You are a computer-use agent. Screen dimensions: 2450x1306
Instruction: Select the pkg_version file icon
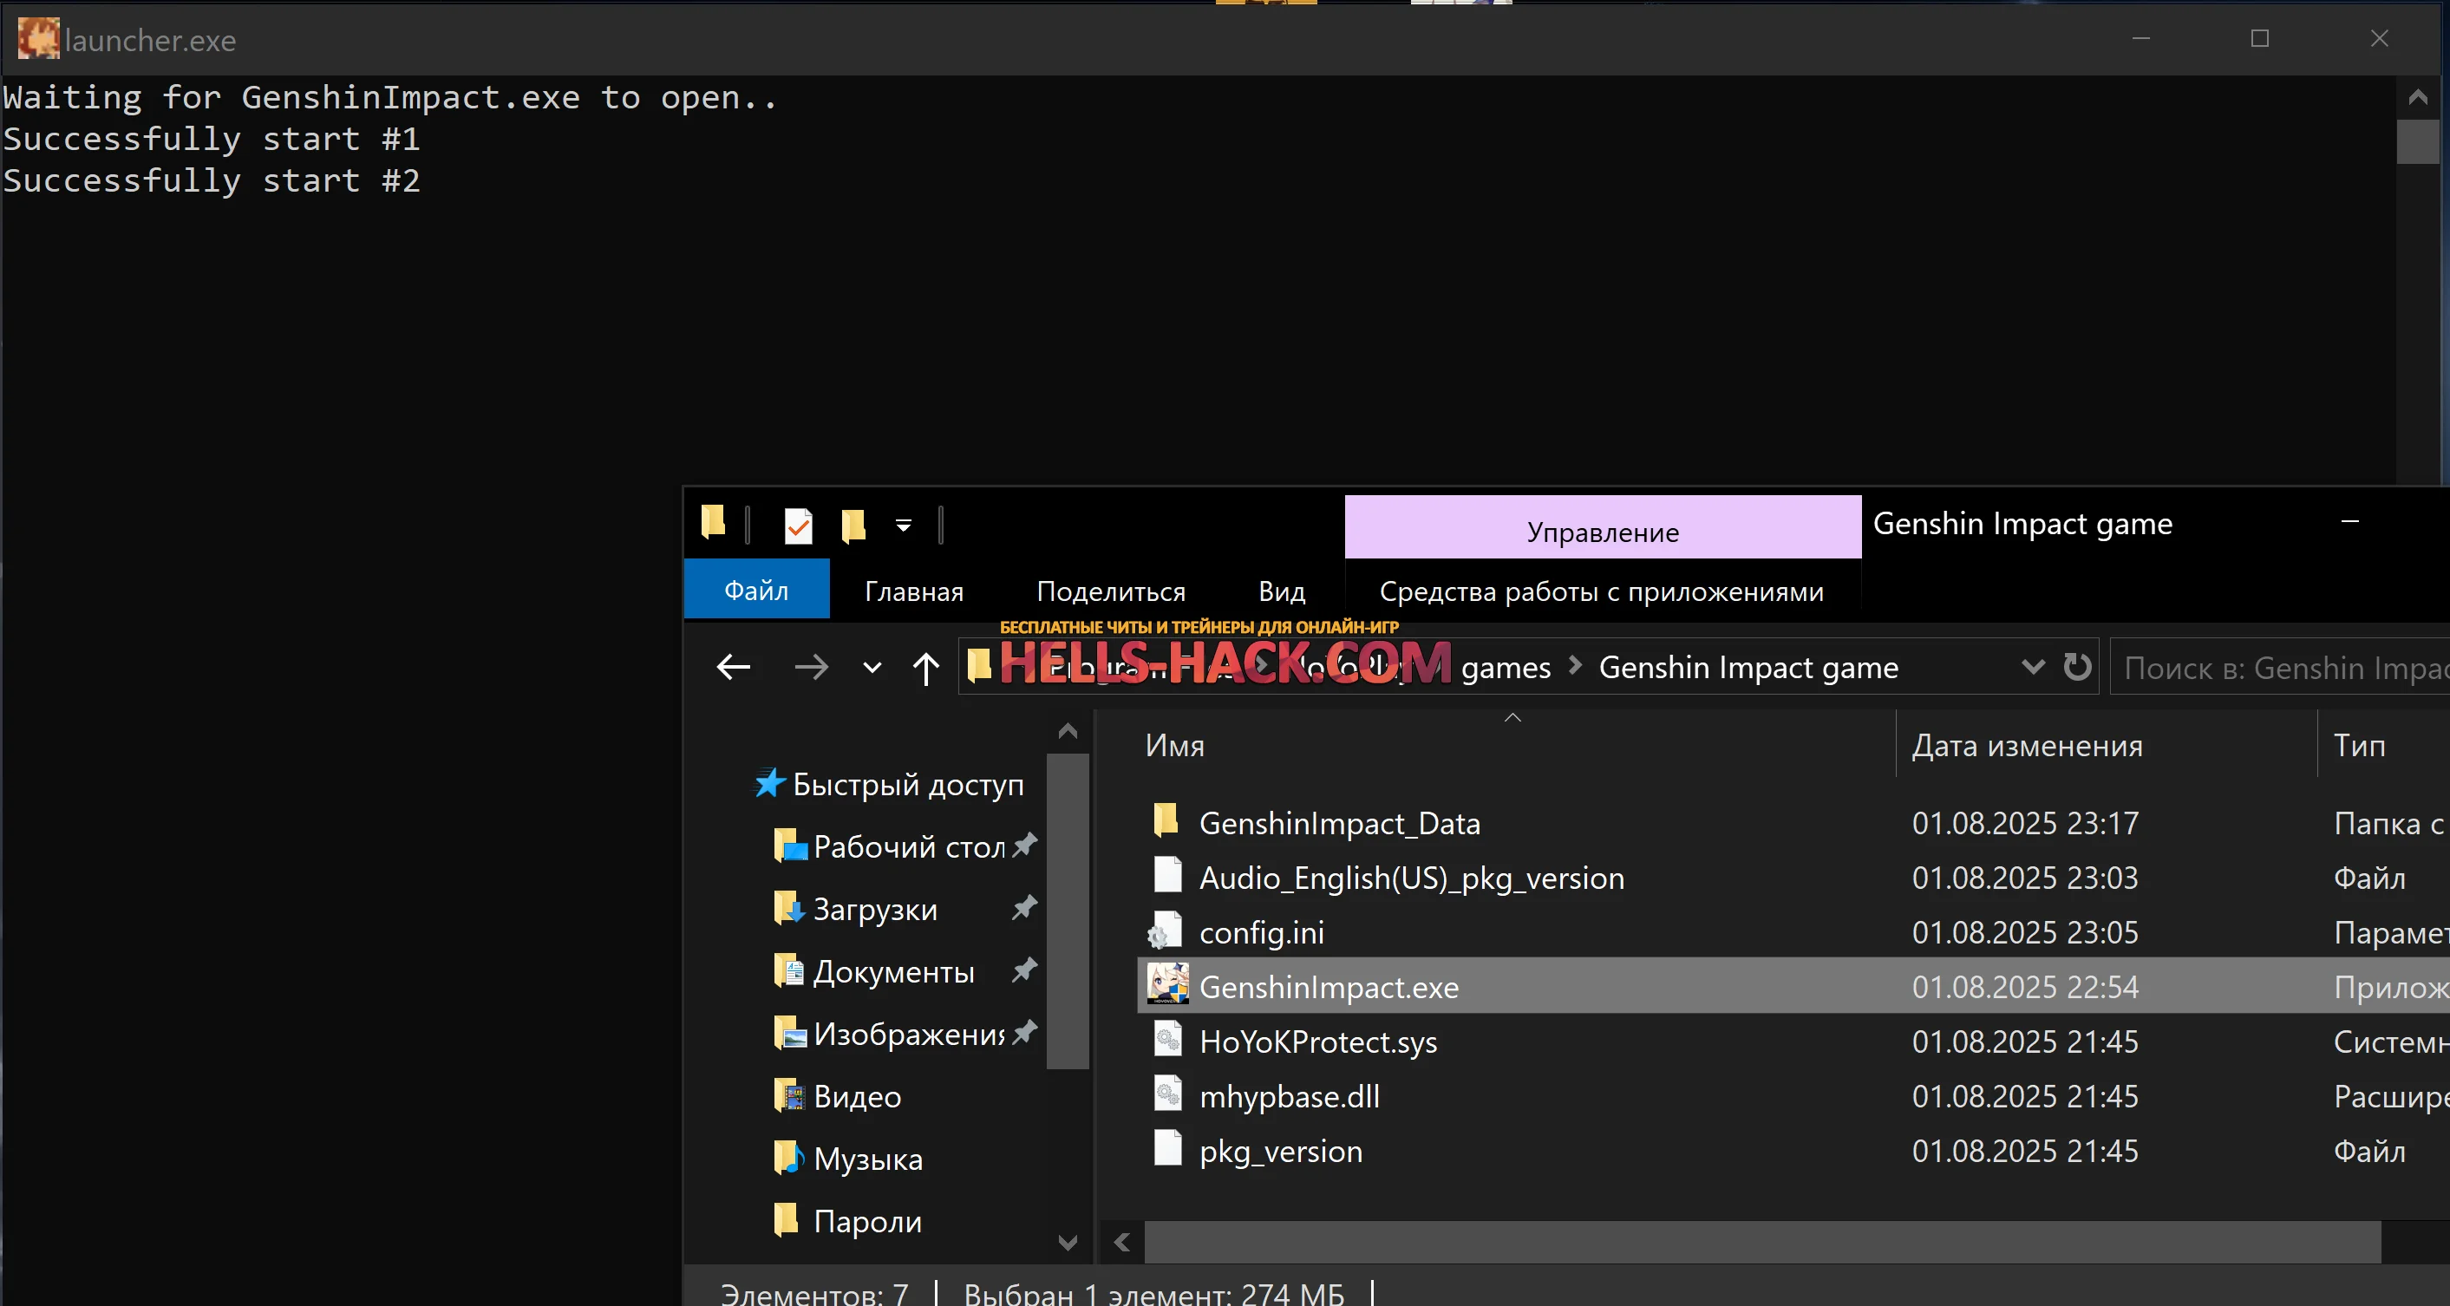coord(1167,1148)
